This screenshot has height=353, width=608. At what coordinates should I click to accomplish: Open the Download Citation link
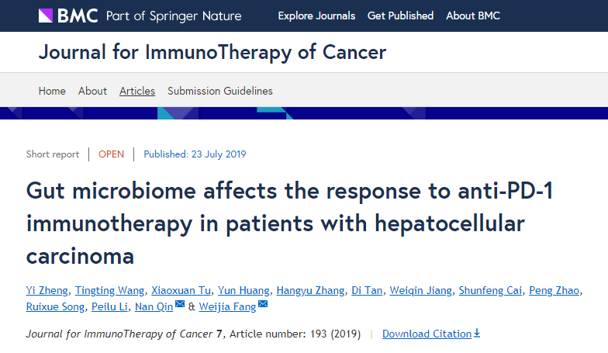point(427,334)
